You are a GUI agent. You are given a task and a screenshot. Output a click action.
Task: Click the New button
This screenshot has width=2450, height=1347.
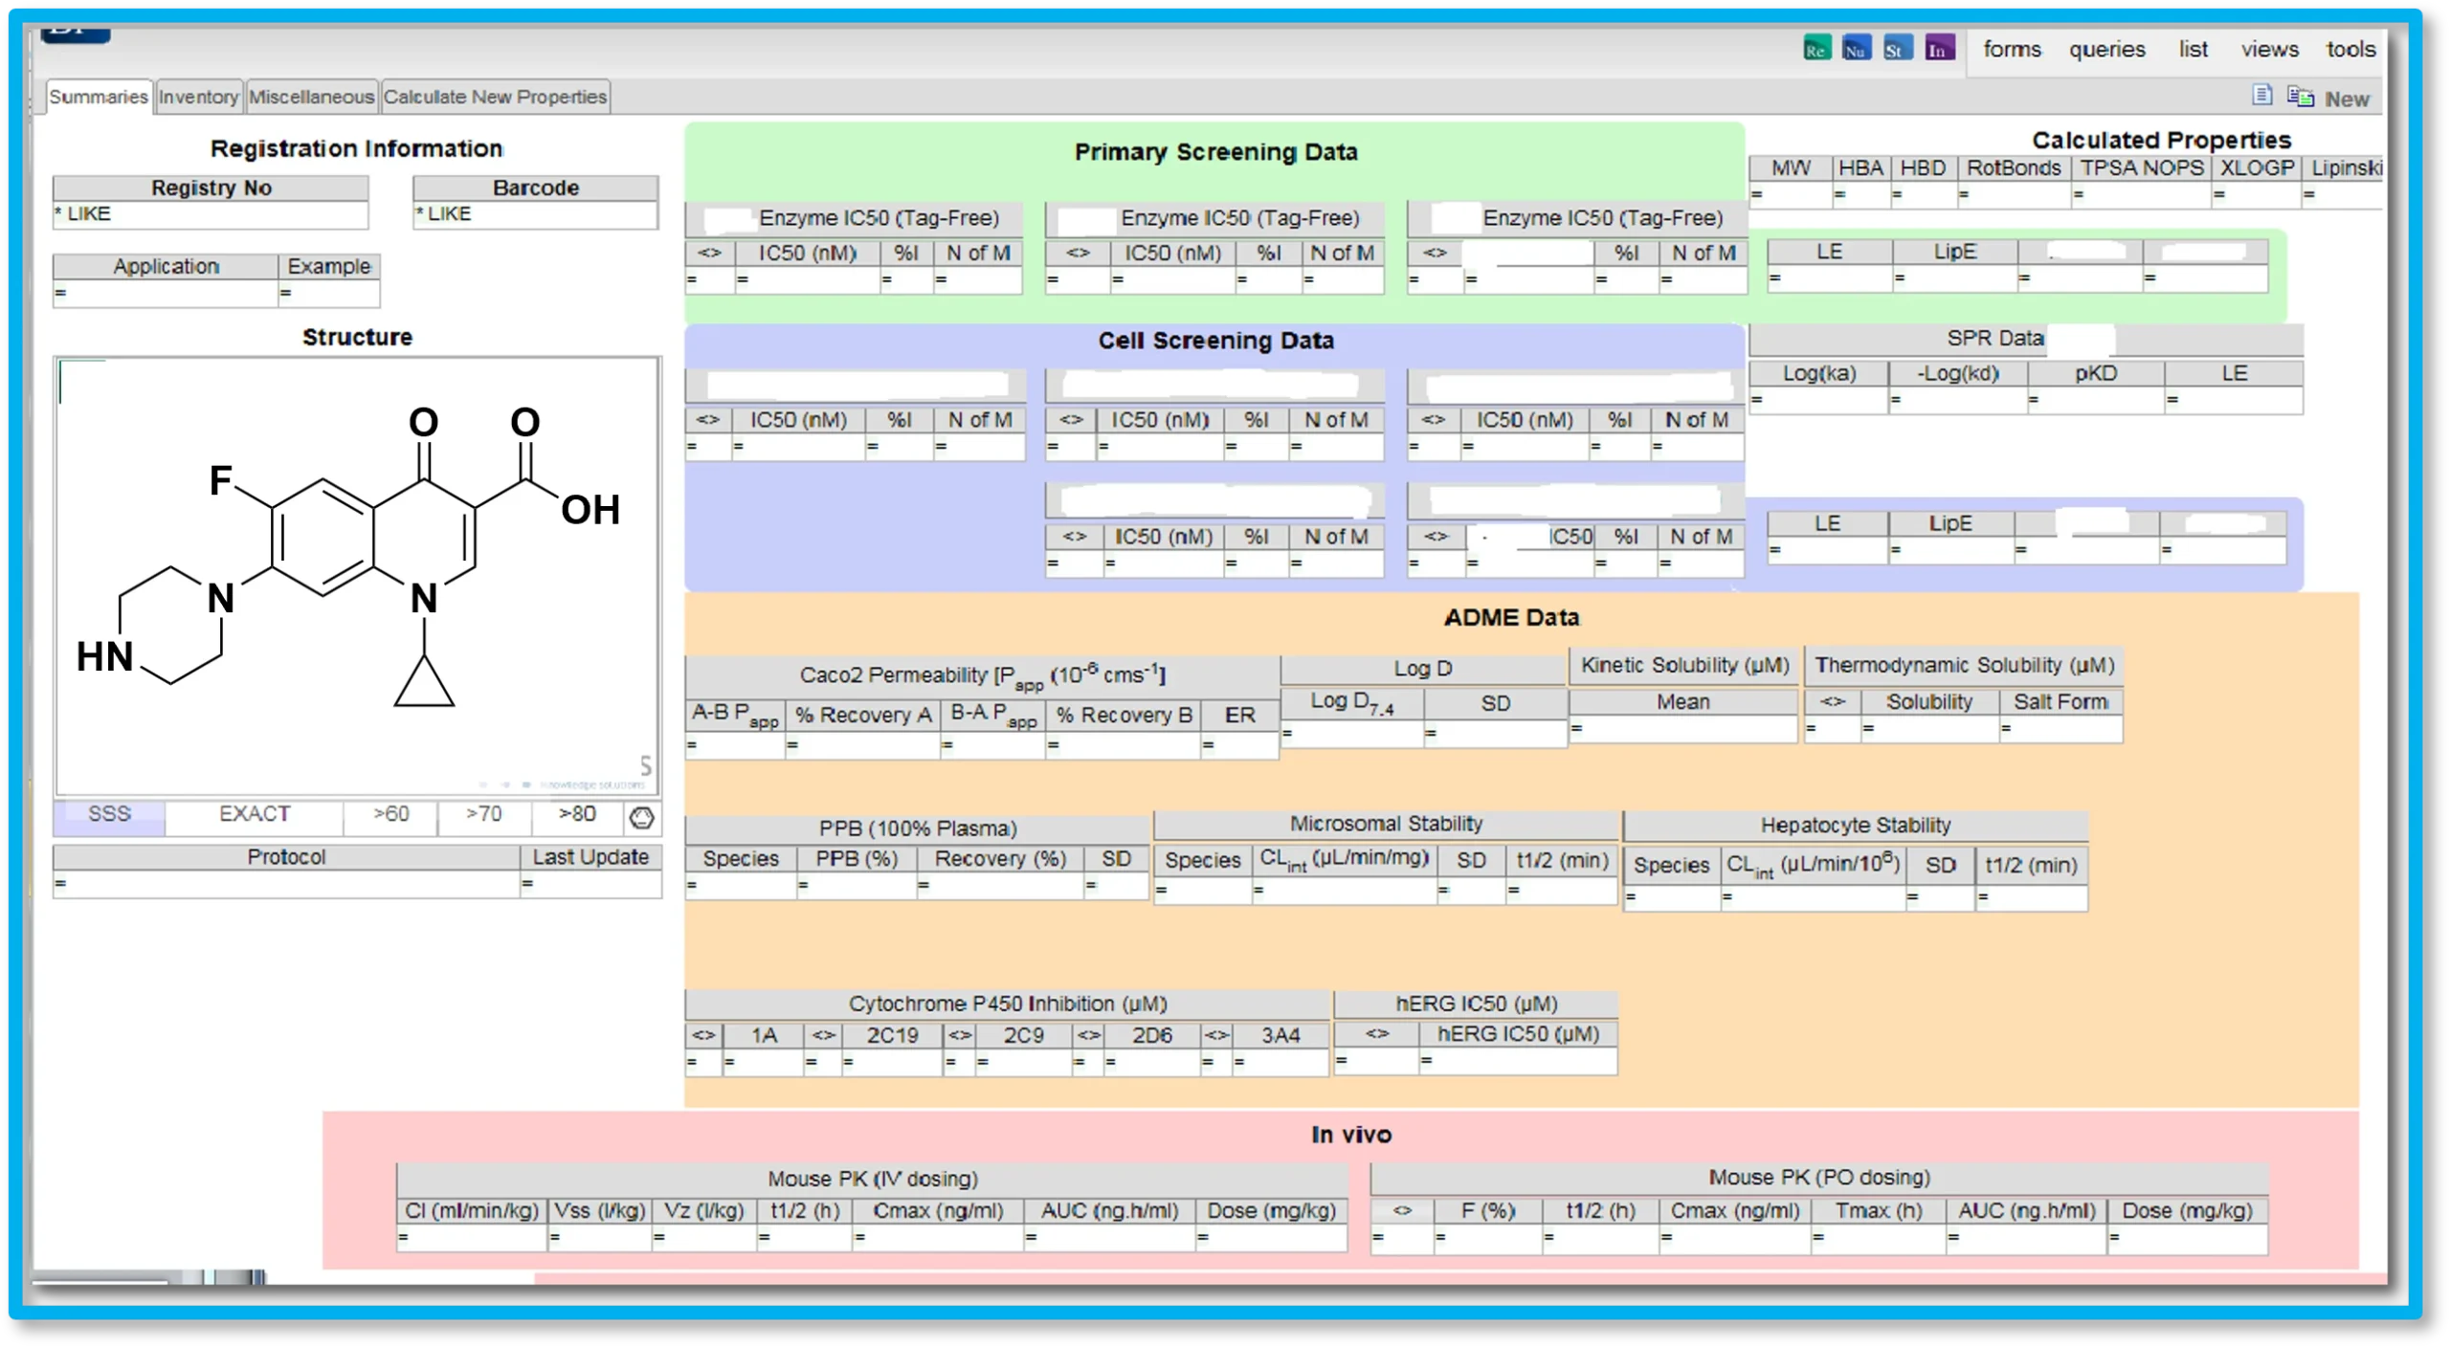click(x=2347, y=99)
